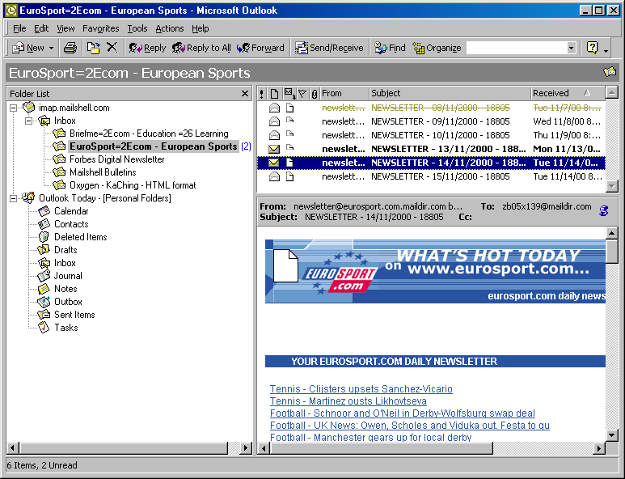Collapse the imap.mailshell.com tree node
Image resolution: width=625 pixels, height=479 pixels.
tap(13, 108)
